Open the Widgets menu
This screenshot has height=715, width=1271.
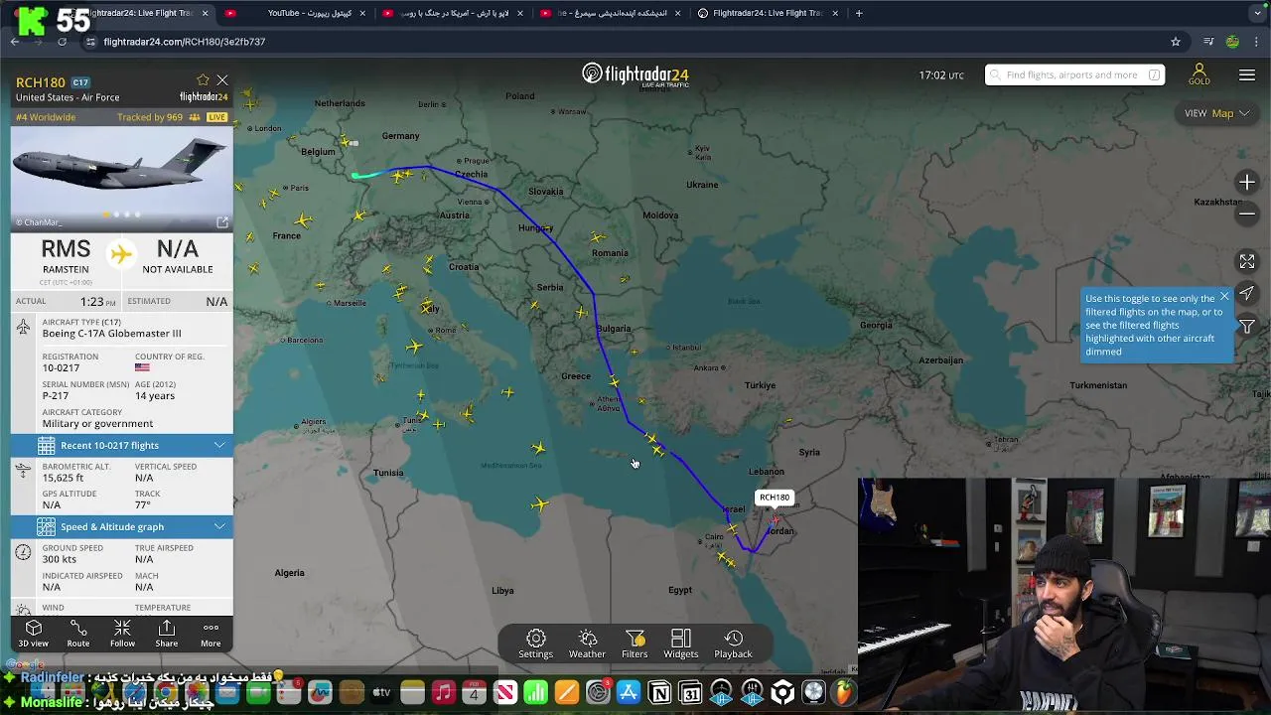click(680, 643)
